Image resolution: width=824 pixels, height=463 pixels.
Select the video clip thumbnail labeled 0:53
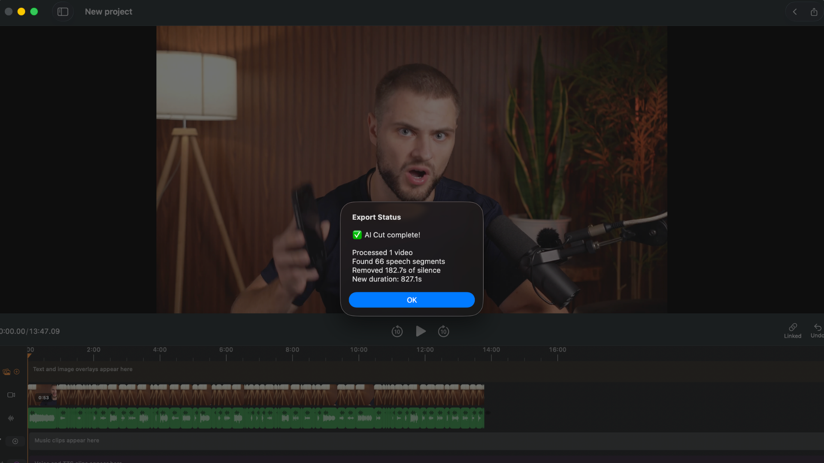[43, 395]
